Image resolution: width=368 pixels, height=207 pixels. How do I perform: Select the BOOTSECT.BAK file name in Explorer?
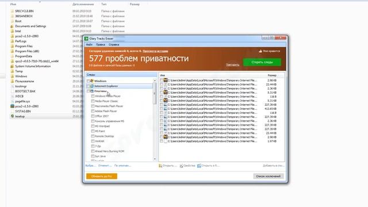click(25, 91)
